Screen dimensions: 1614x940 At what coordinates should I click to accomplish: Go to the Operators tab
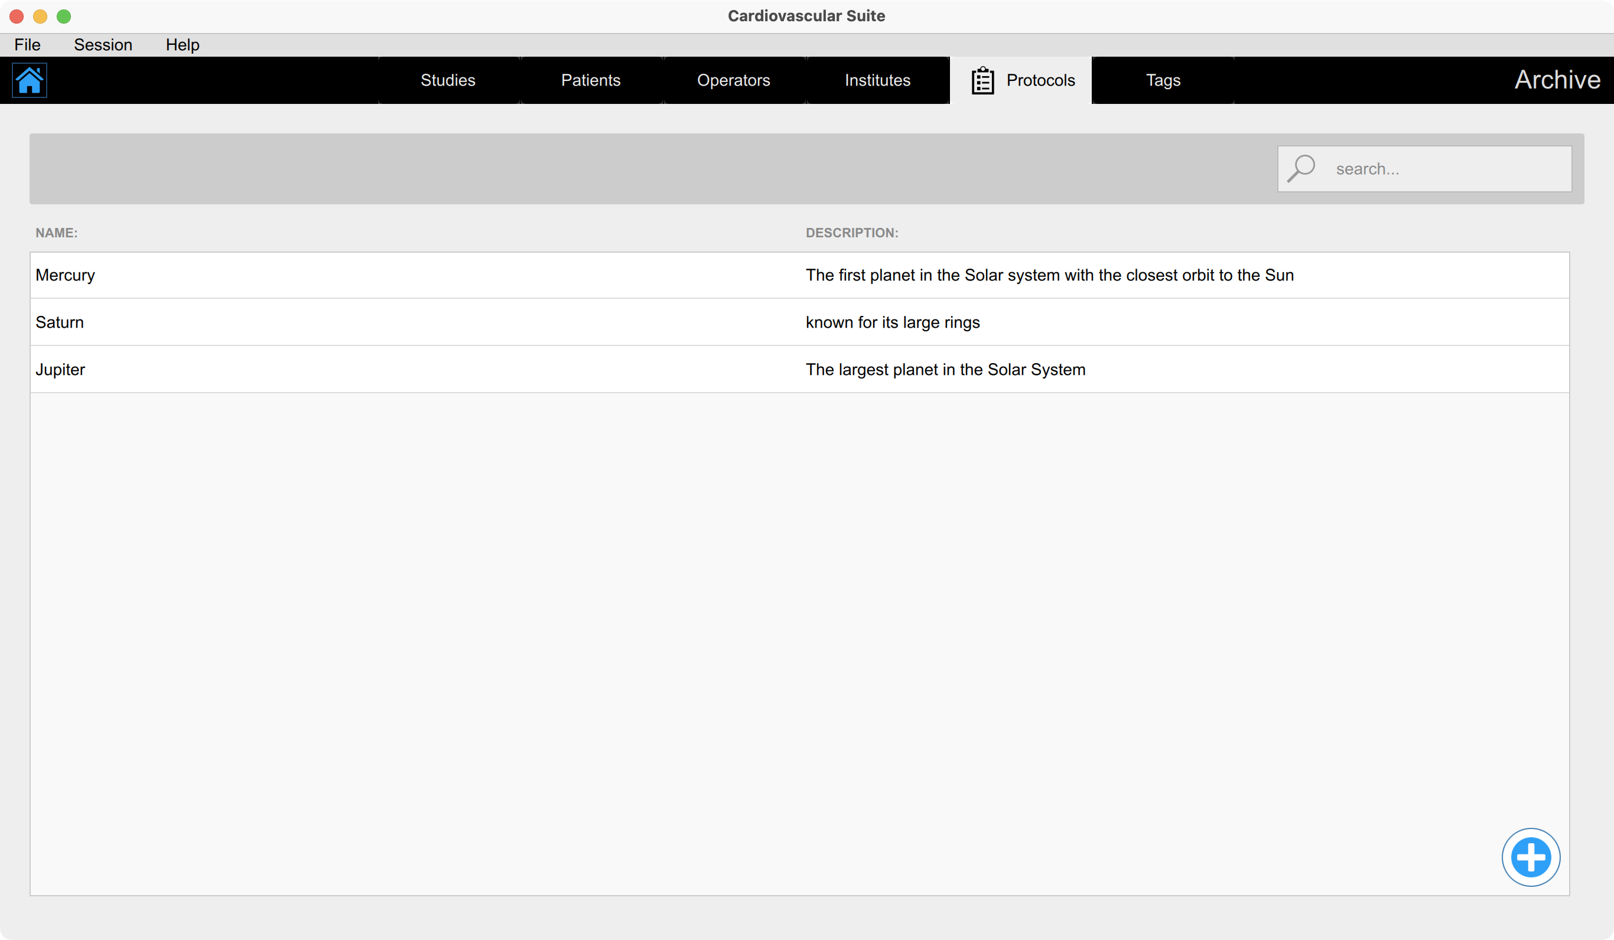pyautogui.click(x=733, y=81)
